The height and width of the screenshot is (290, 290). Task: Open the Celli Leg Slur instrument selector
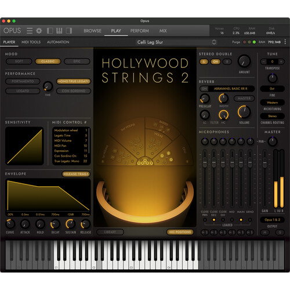click(176, 42)
